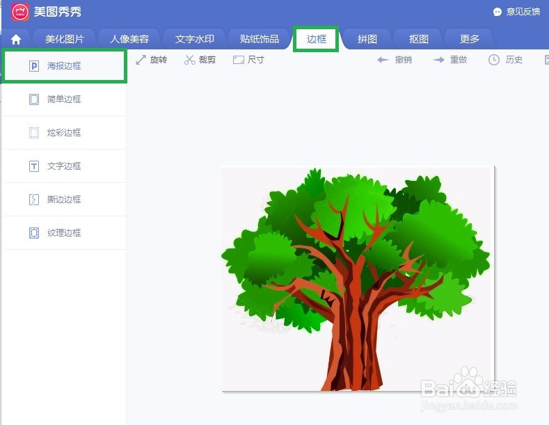Click the 重做 right arrow icon

(438, 60)
